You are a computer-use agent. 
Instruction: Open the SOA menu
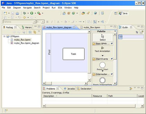point(60,8)
